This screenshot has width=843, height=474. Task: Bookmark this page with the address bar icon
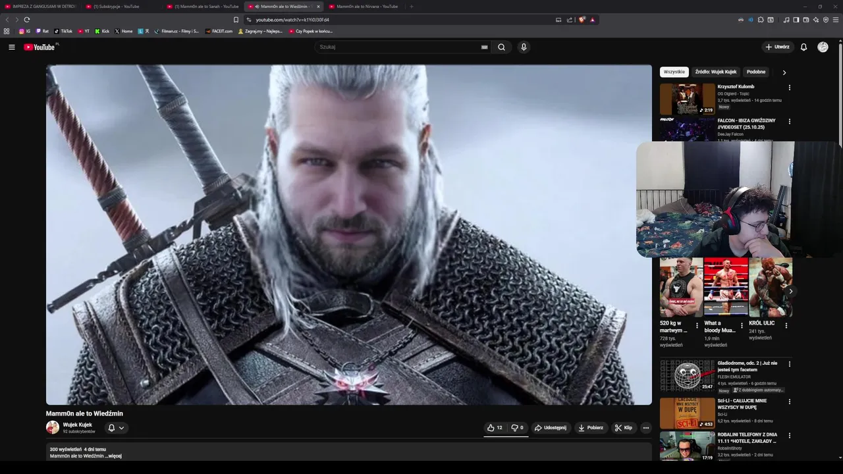236,20
